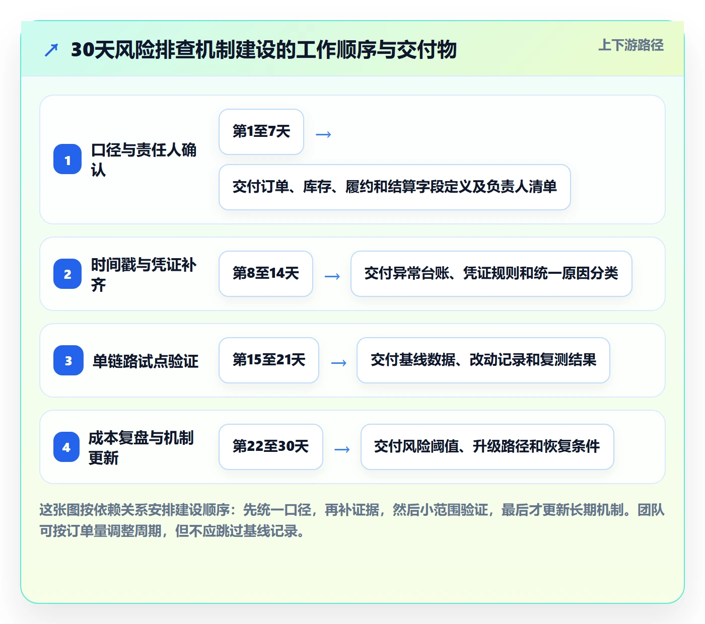
Task: Click the diagonal arrow icon beside the title
Action: [51, 50]
